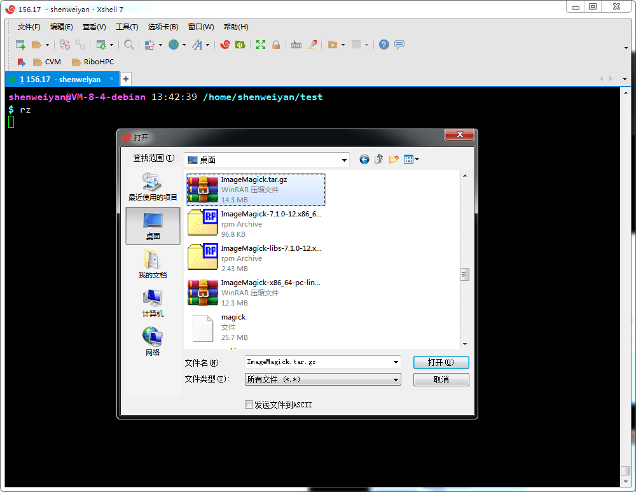The width and height of the screenshot is (636, 492).
Task: Launch Xftp via the green icon
Action: [240, 45]
